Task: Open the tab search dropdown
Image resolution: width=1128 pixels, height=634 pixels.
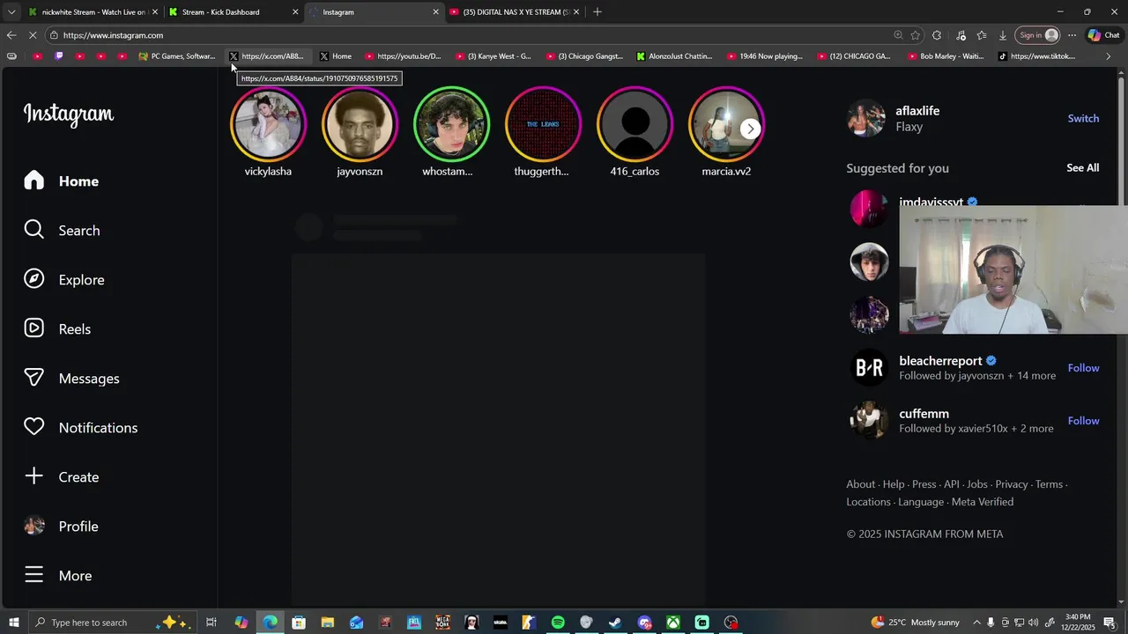Action: point(11,12)
